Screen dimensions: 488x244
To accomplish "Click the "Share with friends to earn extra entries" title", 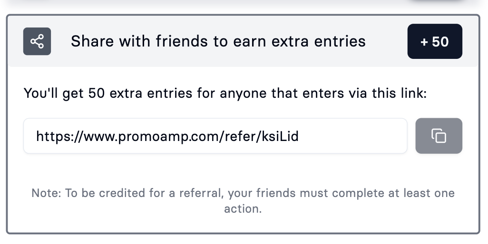I will 218,41.
